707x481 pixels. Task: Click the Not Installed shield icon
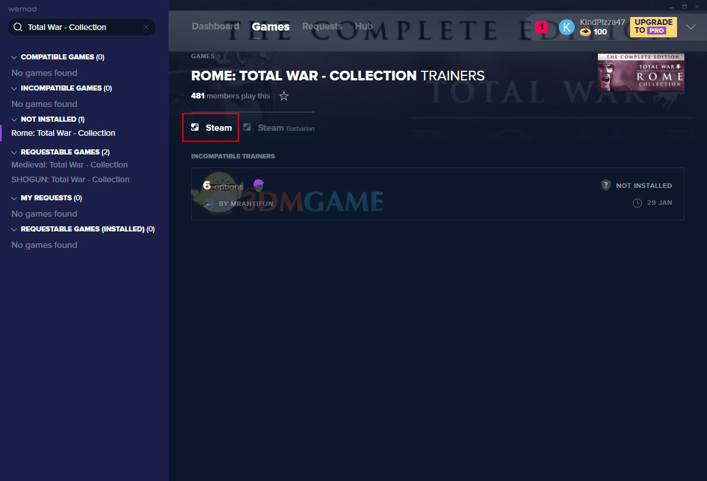pos(606,185)
